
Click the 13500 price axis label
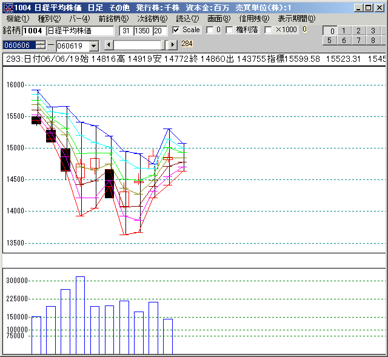pos(15,243)
